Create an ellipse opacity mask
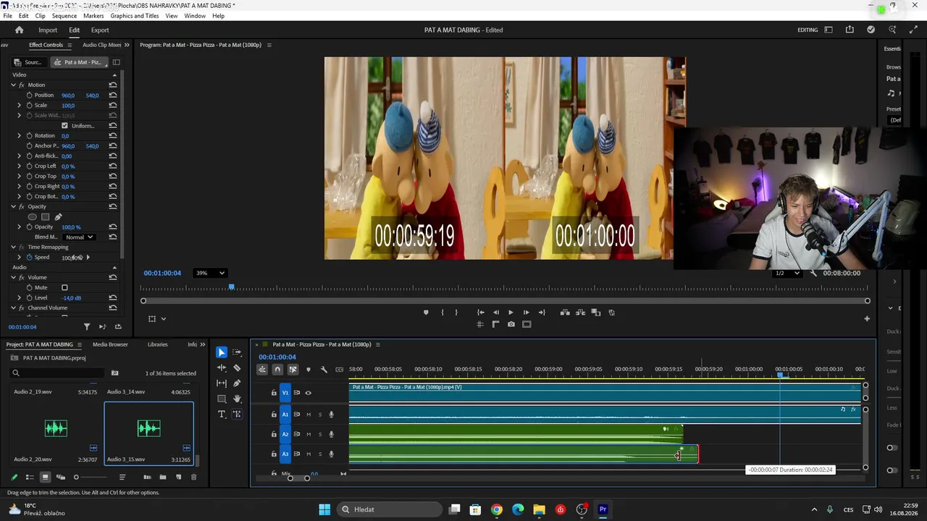Screen dimensions: 927x521 32,216
